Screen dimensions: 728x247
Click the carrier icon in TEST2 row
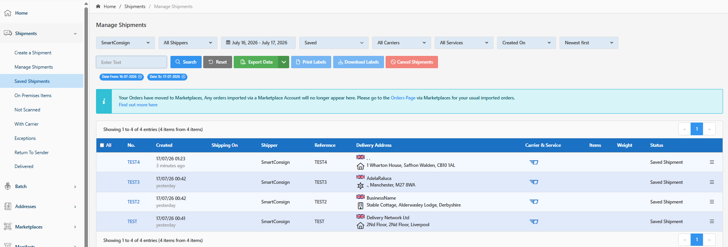(534, 202)
